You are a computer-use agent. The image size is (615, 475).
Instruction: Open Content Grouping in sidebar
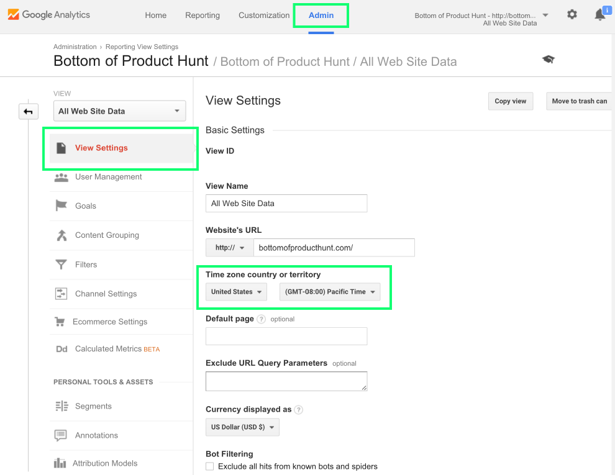(122, 235)
